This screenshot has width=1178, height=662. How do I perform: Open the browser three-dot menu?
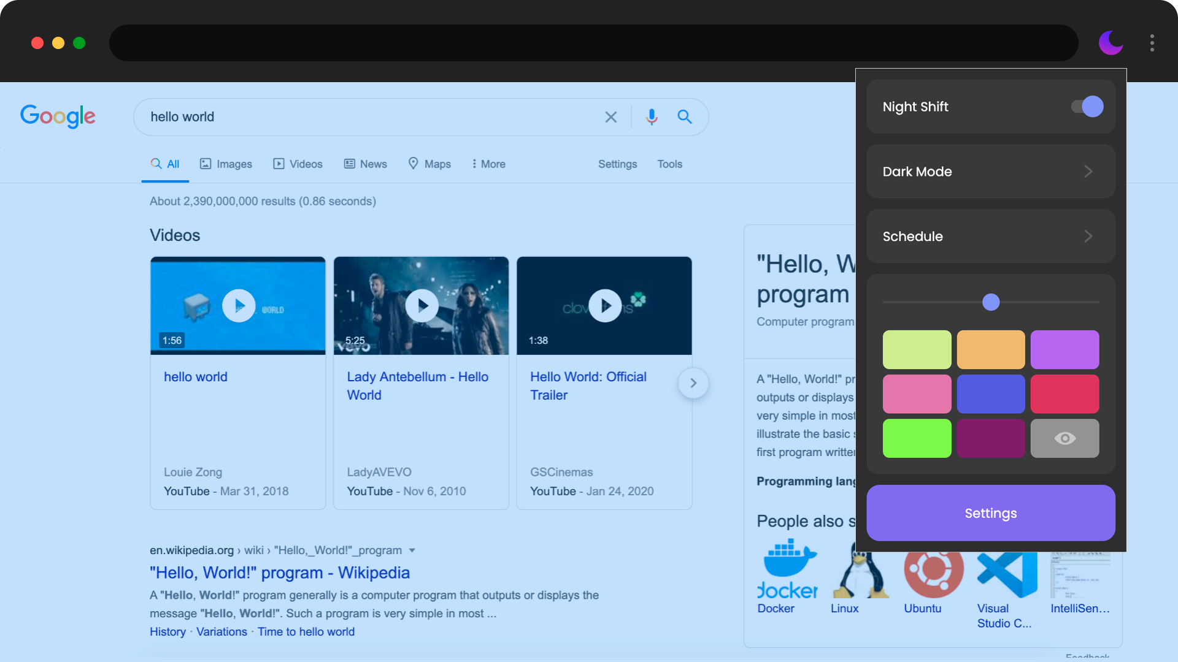[x=1152, y=43]
